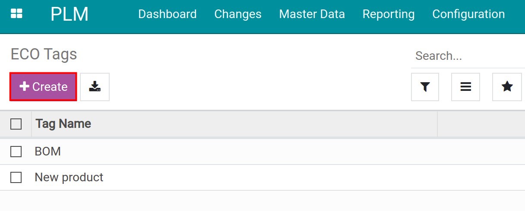This screenshot has width=525, height=211.
Task: Check the BOM tag checkbox
Action: (16, 152)
